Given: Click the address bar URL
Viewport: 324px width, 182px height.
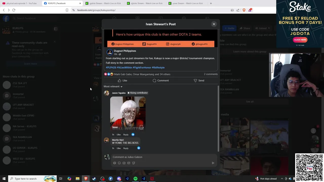Looking at the screenshot, I should (96, 10).
